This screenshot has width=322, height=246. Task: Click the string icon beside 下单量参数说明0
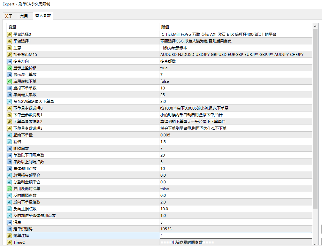click(x=10, y=108)
